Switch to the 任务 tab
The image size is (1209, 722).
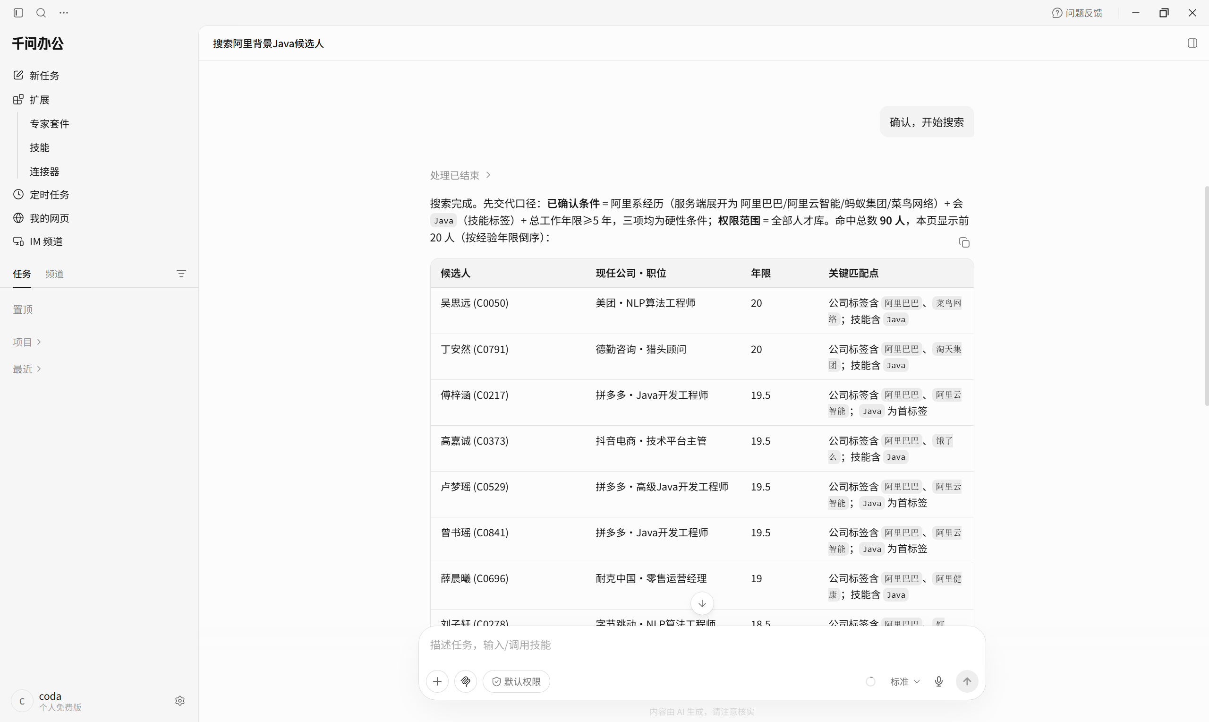point(22,274)
